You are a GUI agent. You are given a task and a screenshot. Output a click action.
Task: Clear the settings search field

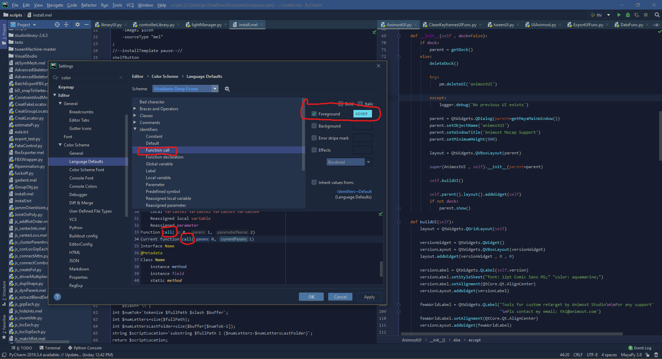[121, 78]
